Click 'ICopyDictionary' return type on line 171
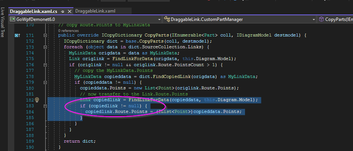Viewport: 353px width, 151px height. point(122,35)
